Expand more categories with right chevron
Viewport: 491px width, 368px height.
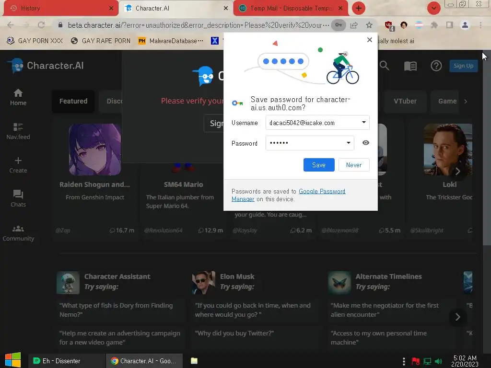click(x=466, y=101)
